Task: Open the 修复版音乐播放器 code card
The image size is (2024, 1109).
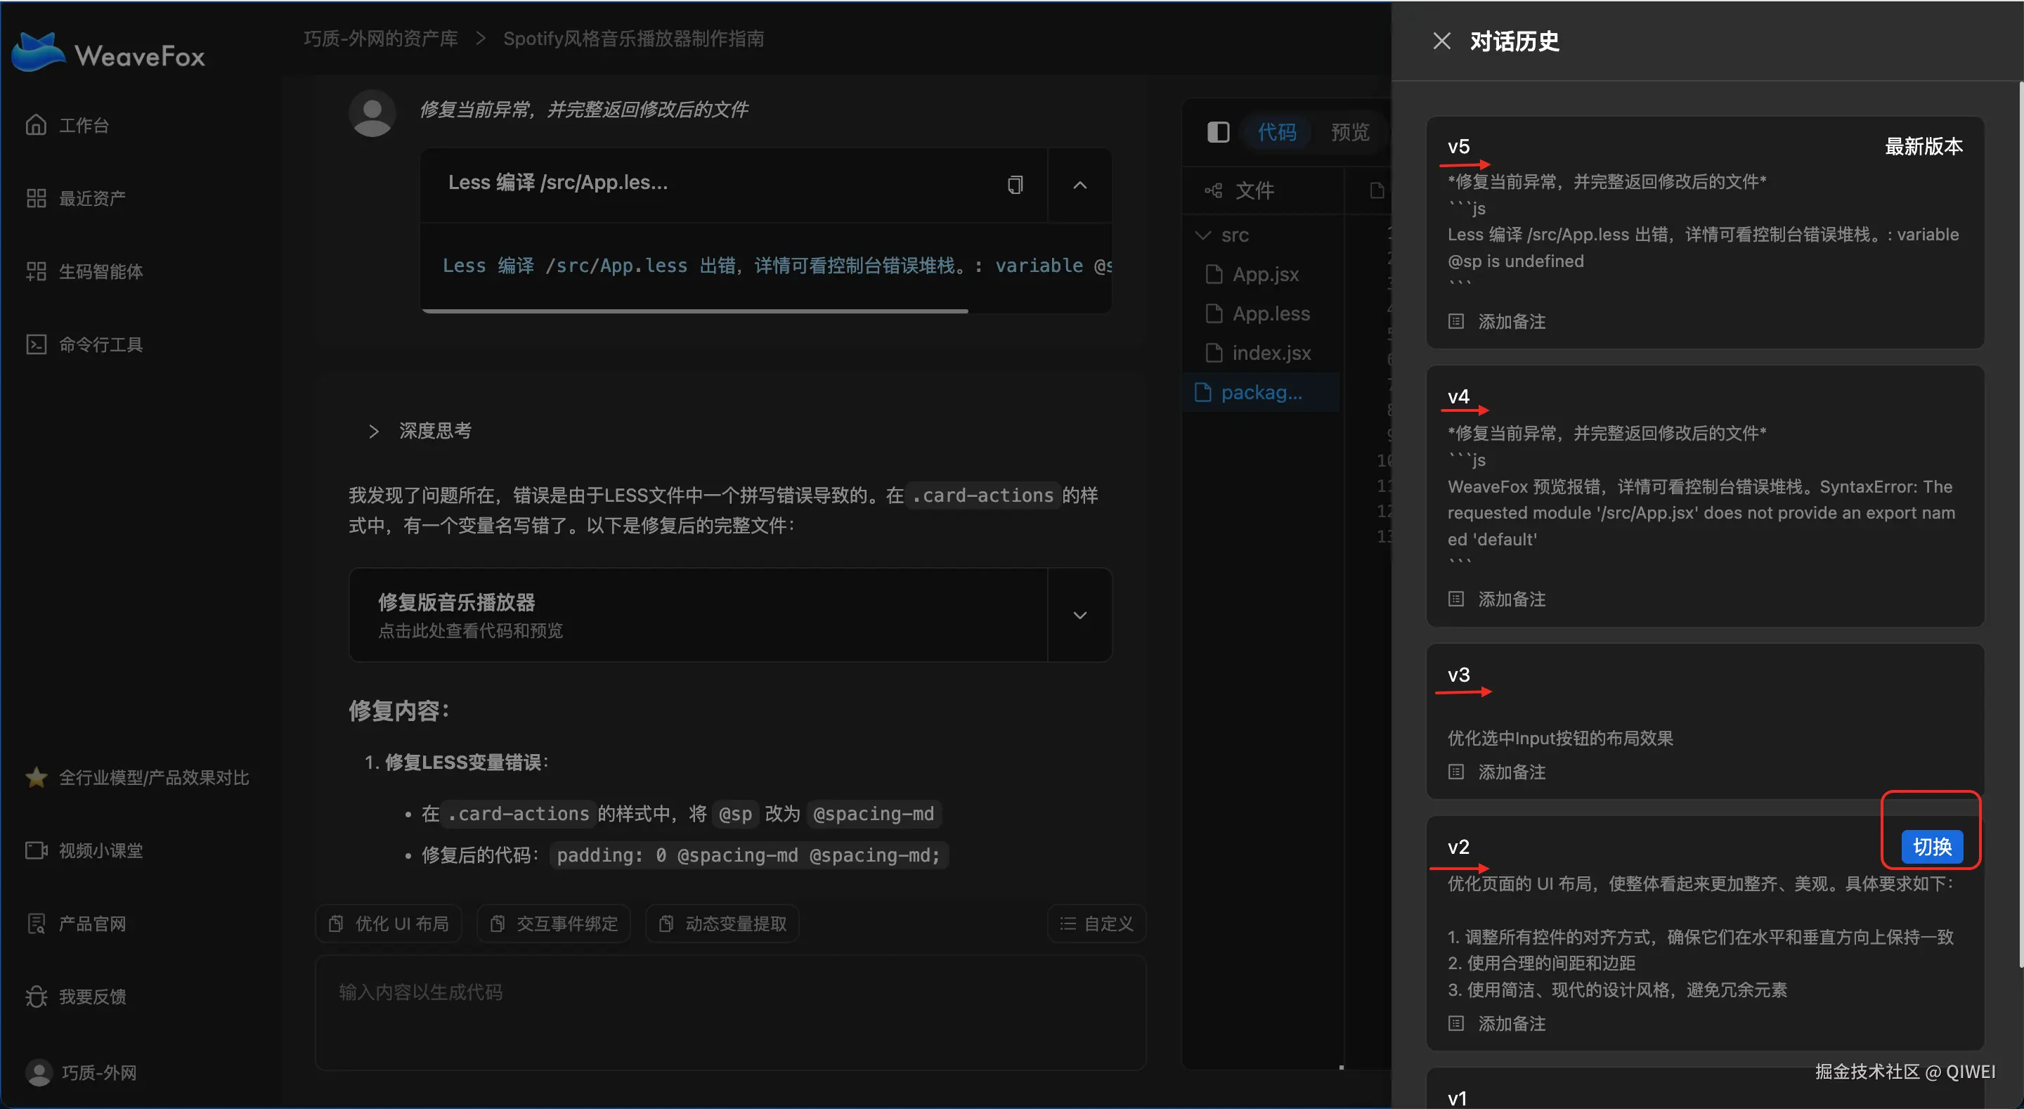Action: 699,615
